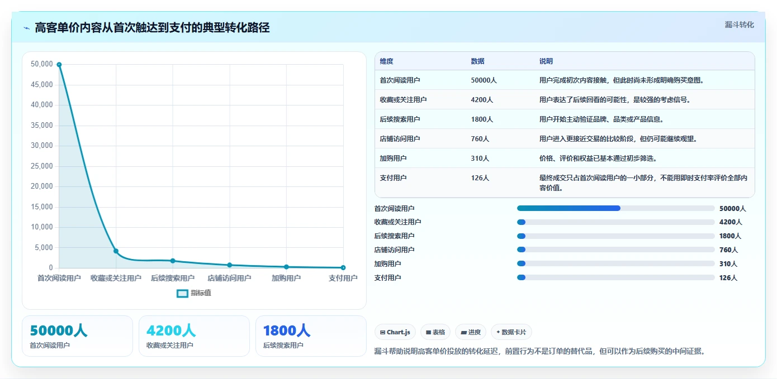Click the 维度 table column header
The height and width of the screenshot is (379, 777).
click(x=386, y=61)
